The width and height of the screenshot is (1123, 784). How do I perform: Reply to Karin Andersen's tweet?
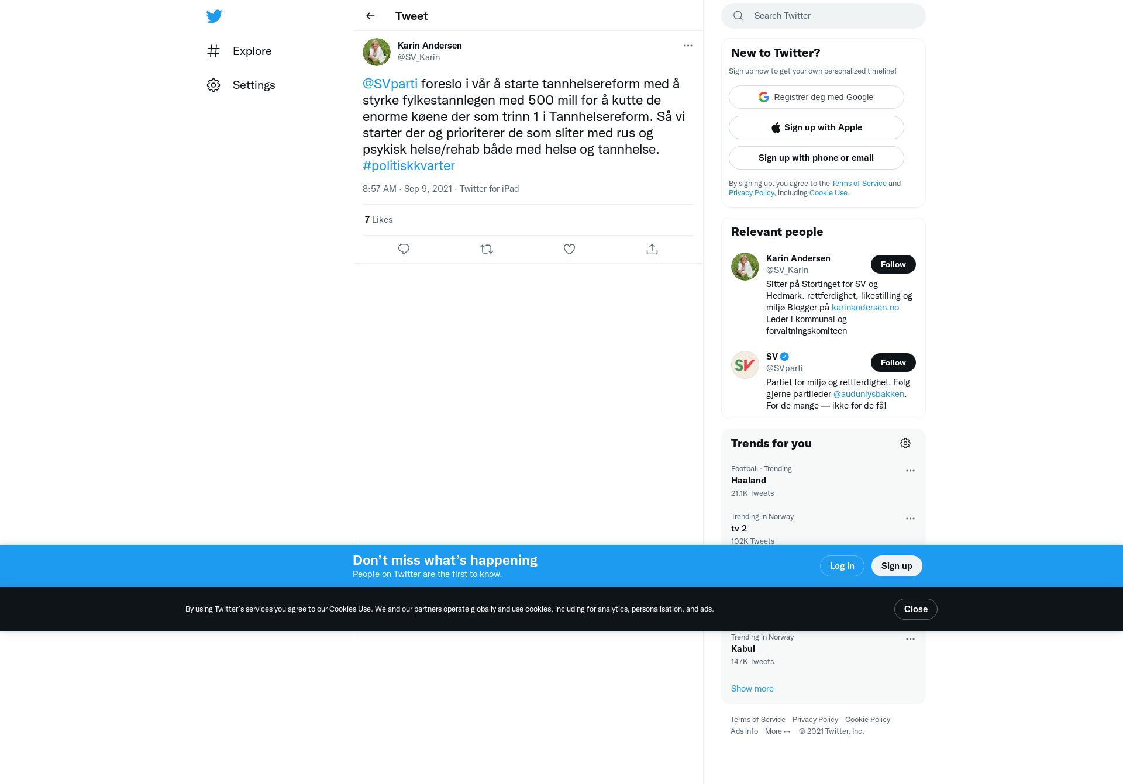pos(404,249)
